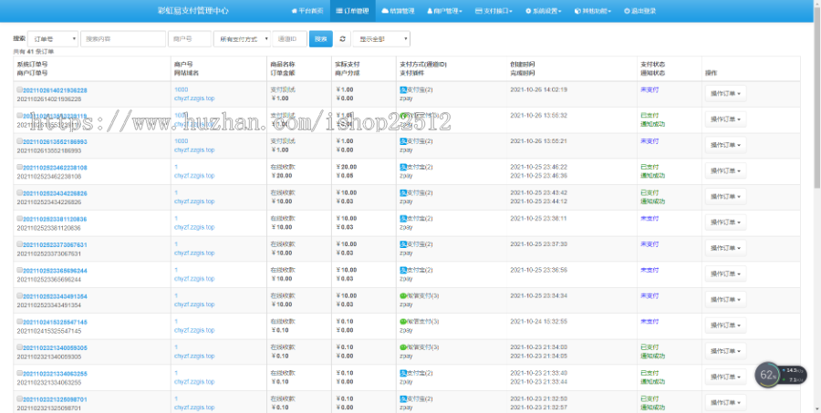This screenshot has height=413, width=821.
Task: Click Alipay icon in order 2021102321334063255 row
Action: coord(402,373)
